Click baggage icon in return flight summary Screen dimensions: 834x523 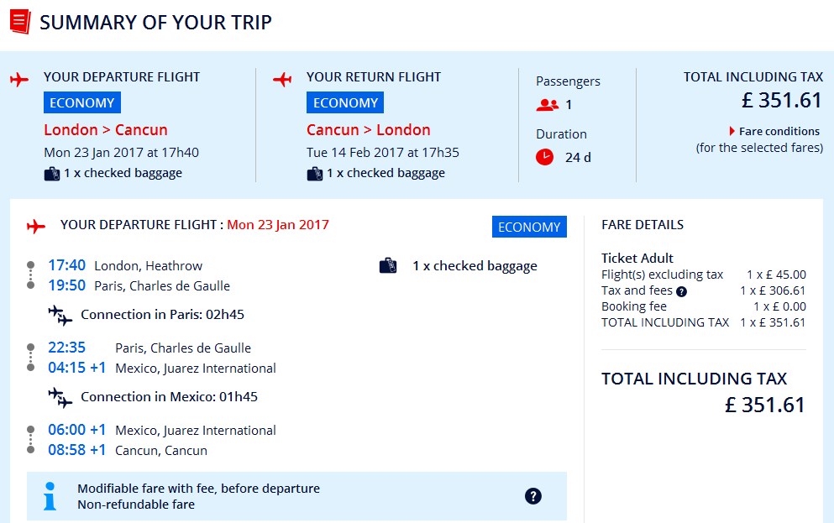(x=315, y=174)
